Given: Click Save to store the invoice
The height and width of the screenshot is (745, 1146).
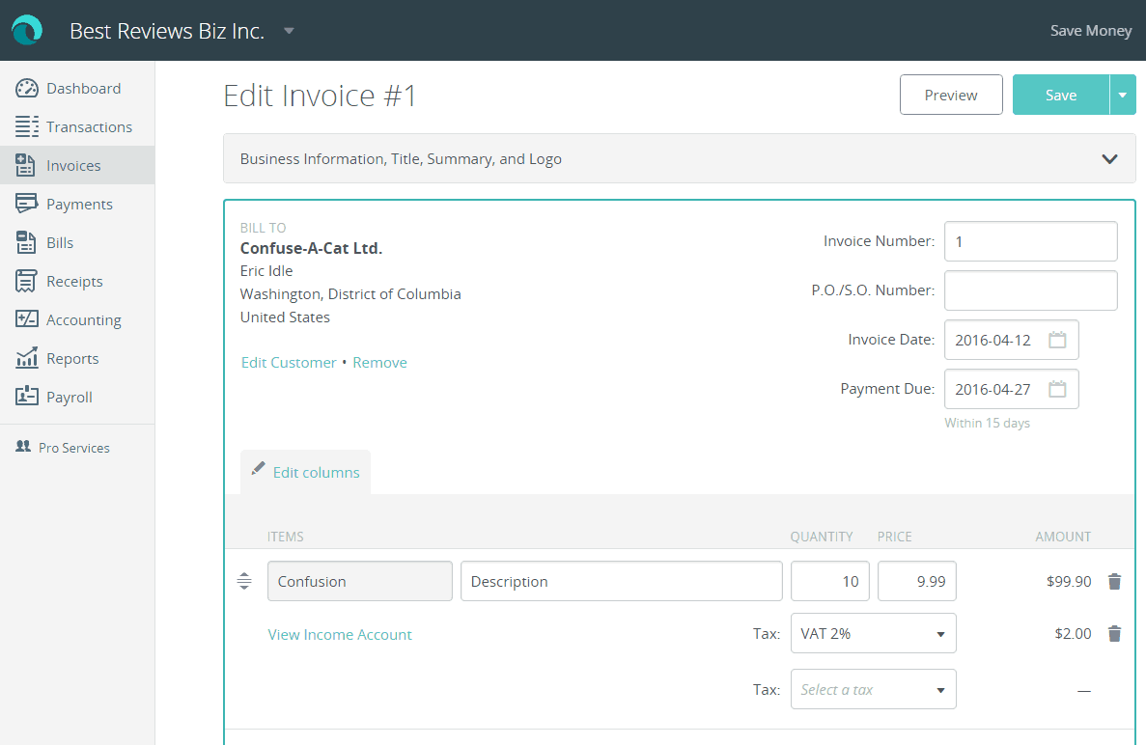Looking at the screenshot, I should (x=1061, y=95).
